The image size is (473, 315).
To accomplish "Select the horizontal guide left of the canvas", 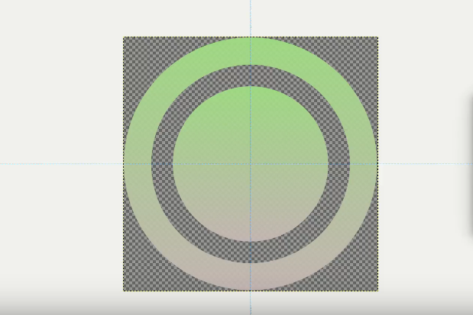I will (x=60, y=164).
